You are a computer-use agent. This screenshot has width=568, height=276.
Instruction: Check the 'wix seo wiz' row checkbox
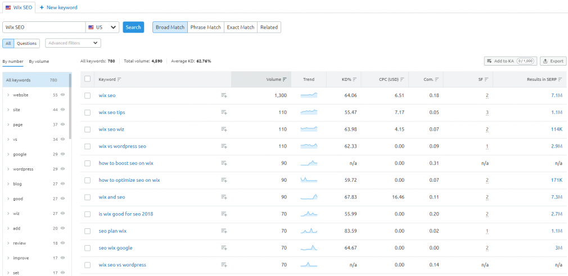(x=87, y=130)
